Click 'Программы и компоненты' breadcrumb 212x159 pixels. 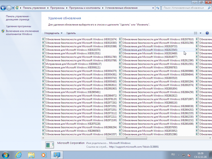pyautogui.click(x=85, y=8)
